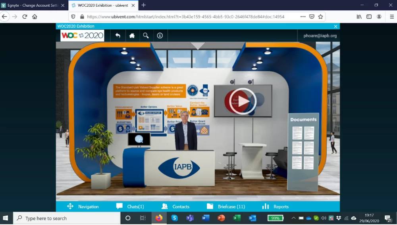Open tracking protection shield
This screenshot has height=225, width=397.
point(73,17)
